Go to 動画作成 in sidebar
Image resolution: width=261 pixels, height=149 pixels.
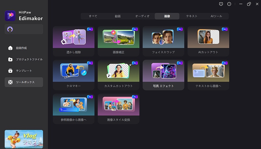tap(24, 48)
